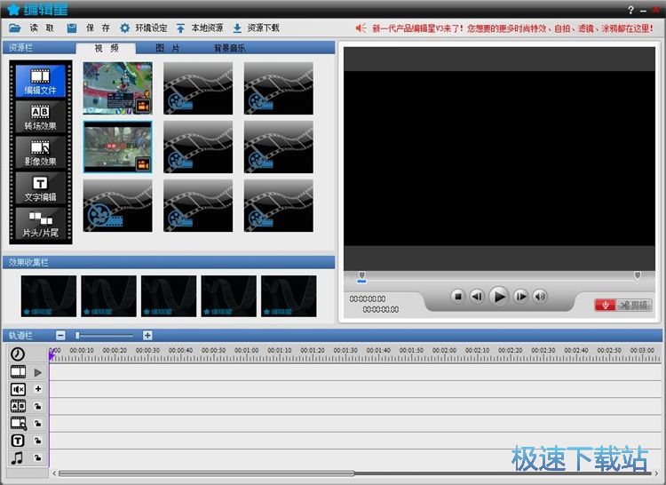
Task: Expand the video track play arrow
Action: [38, 372]
